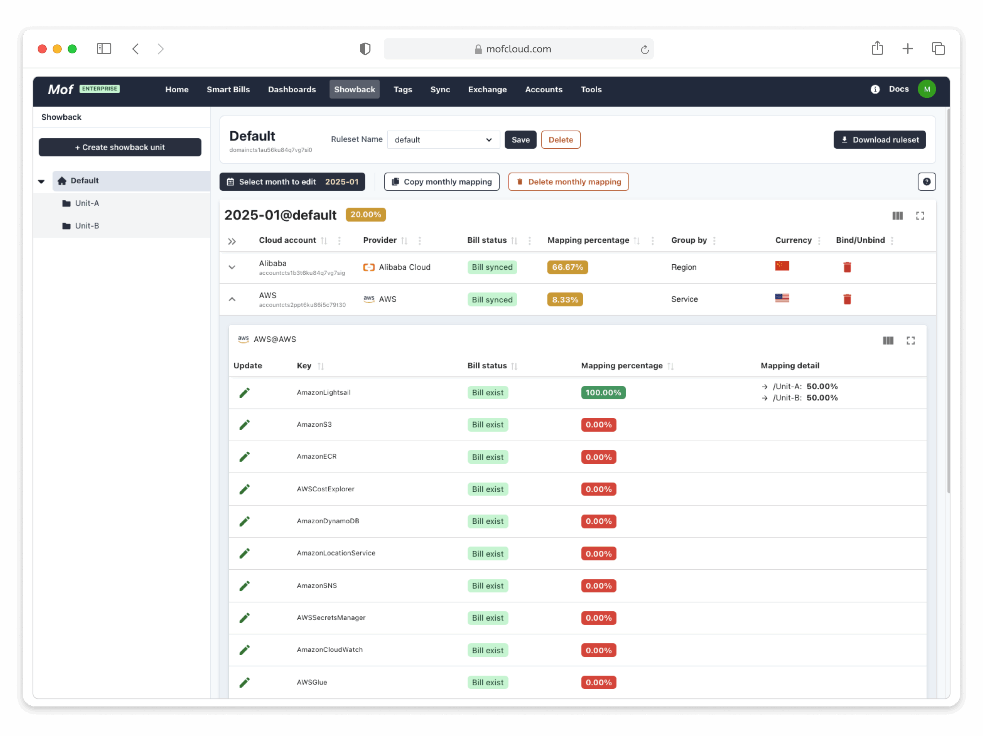Sort the AWS@AWS table by Bill status
983x736 pixels.
(x=514, y=366)
